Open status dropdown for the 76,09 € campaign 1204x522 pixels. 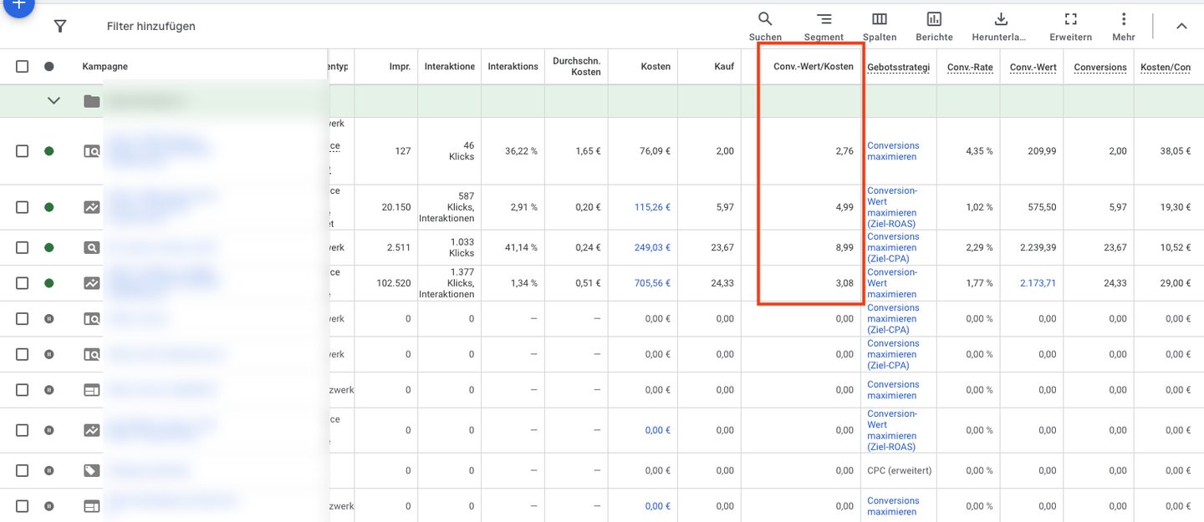(48, 151)
